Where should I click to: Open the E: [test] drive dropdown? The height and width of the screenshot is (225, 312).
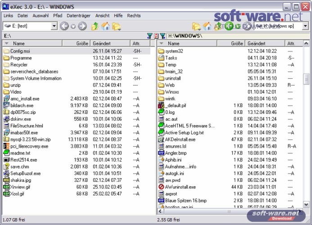pos(54,26)
